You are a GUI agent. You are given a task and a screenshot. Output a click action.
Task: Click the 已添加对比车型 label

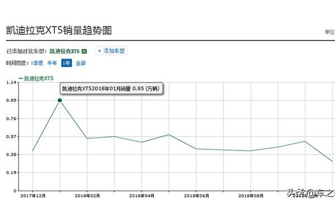click(x=26, y=51)
